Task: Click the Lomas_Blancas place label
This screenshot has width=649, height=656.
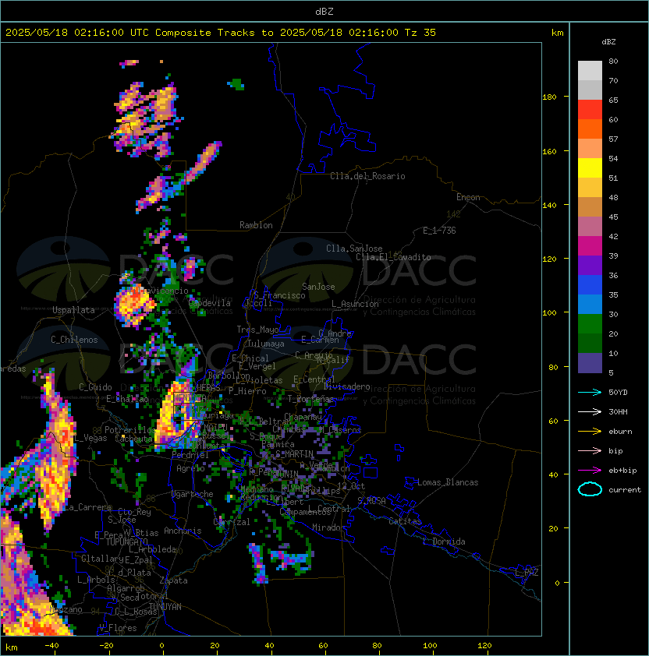Action: tap(448, 482)
